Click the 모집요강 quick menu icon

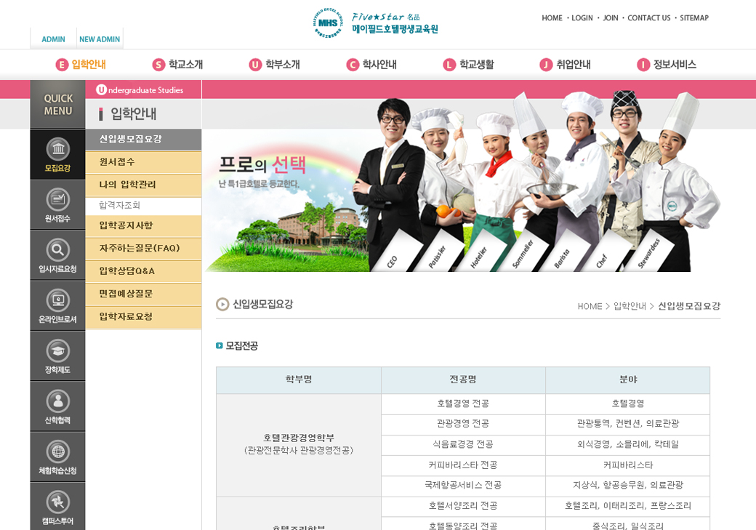click(57, 150)
